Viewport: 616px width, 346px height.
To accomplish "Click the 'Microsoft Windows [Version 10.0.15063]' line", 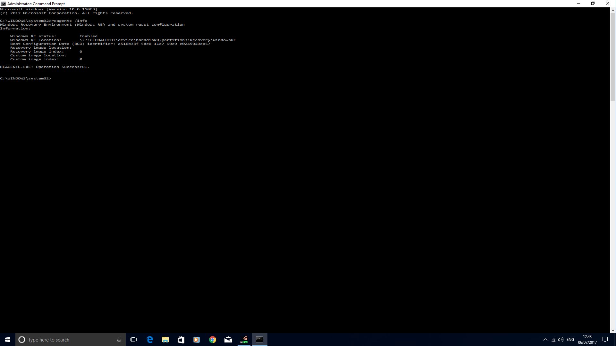I will pyautogui.click(x=49, y=9).
